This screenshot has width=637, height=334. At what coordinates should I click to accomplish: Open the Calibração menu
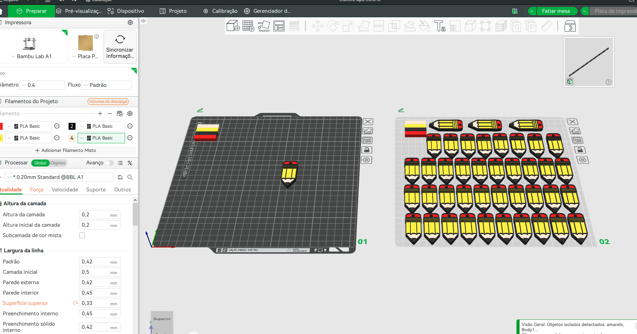pos(220,11)
